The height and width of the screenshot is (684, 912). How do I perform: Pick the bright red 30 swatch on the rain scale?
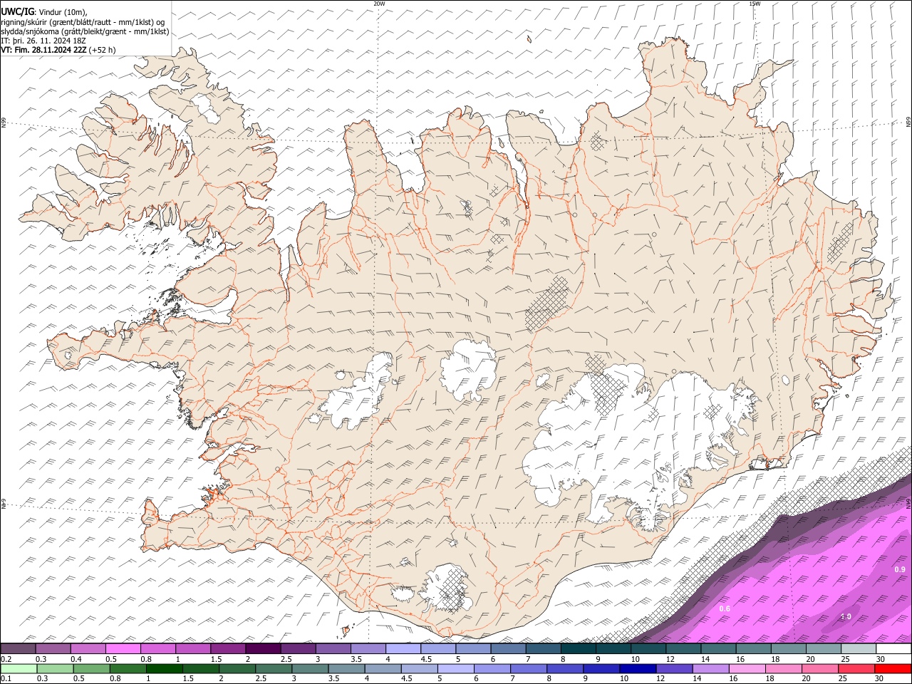(893, 668)
